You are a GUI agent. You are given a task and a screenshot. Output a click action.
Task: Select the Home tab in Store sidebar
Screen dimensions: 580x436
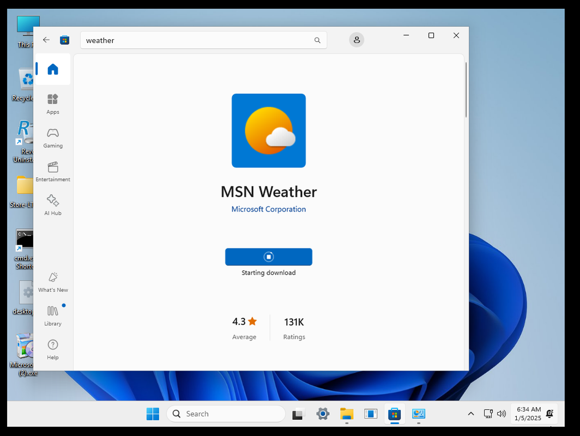[53, 69]
